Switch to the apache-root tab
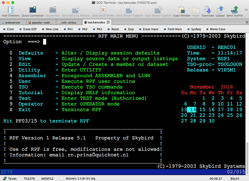The image size is (249, 181). pos(41,22)
